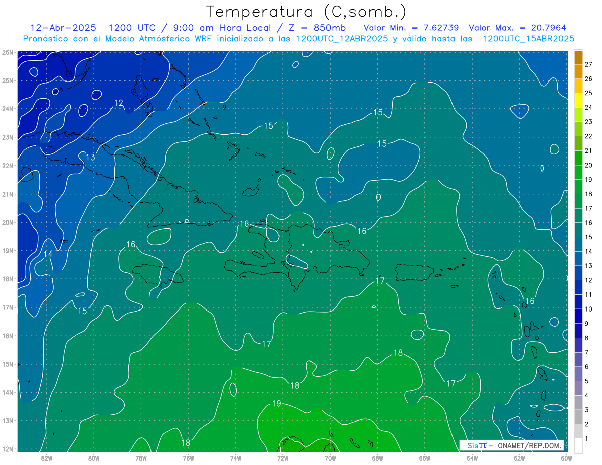Click legend value 24 on the color scale

pos(588,107)
